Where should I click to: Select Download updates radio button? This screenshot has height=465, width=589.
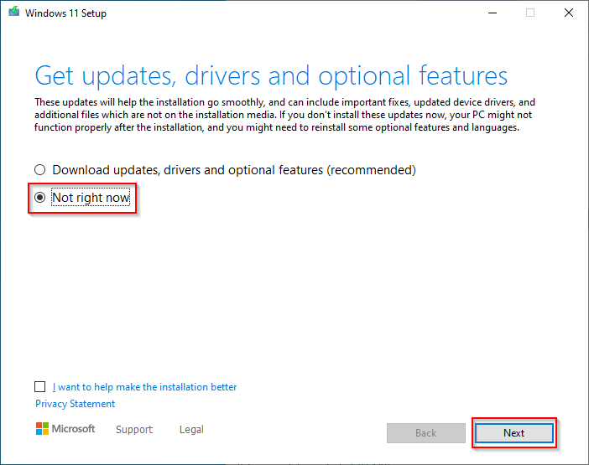(x=39, y=170)
